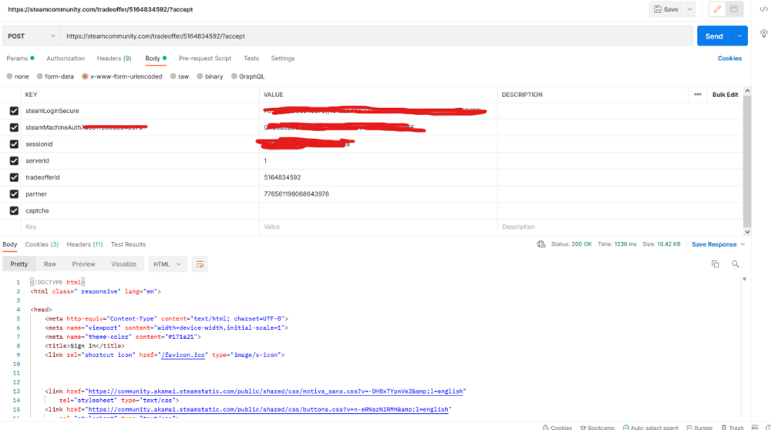
Task: Click the lightbulb info icon
Action: pyautogui.click(x=763, y=33)
